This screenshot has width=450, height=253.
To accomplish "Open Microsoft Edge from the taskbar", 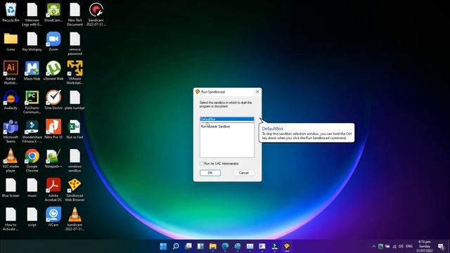I will pos(225,246).
